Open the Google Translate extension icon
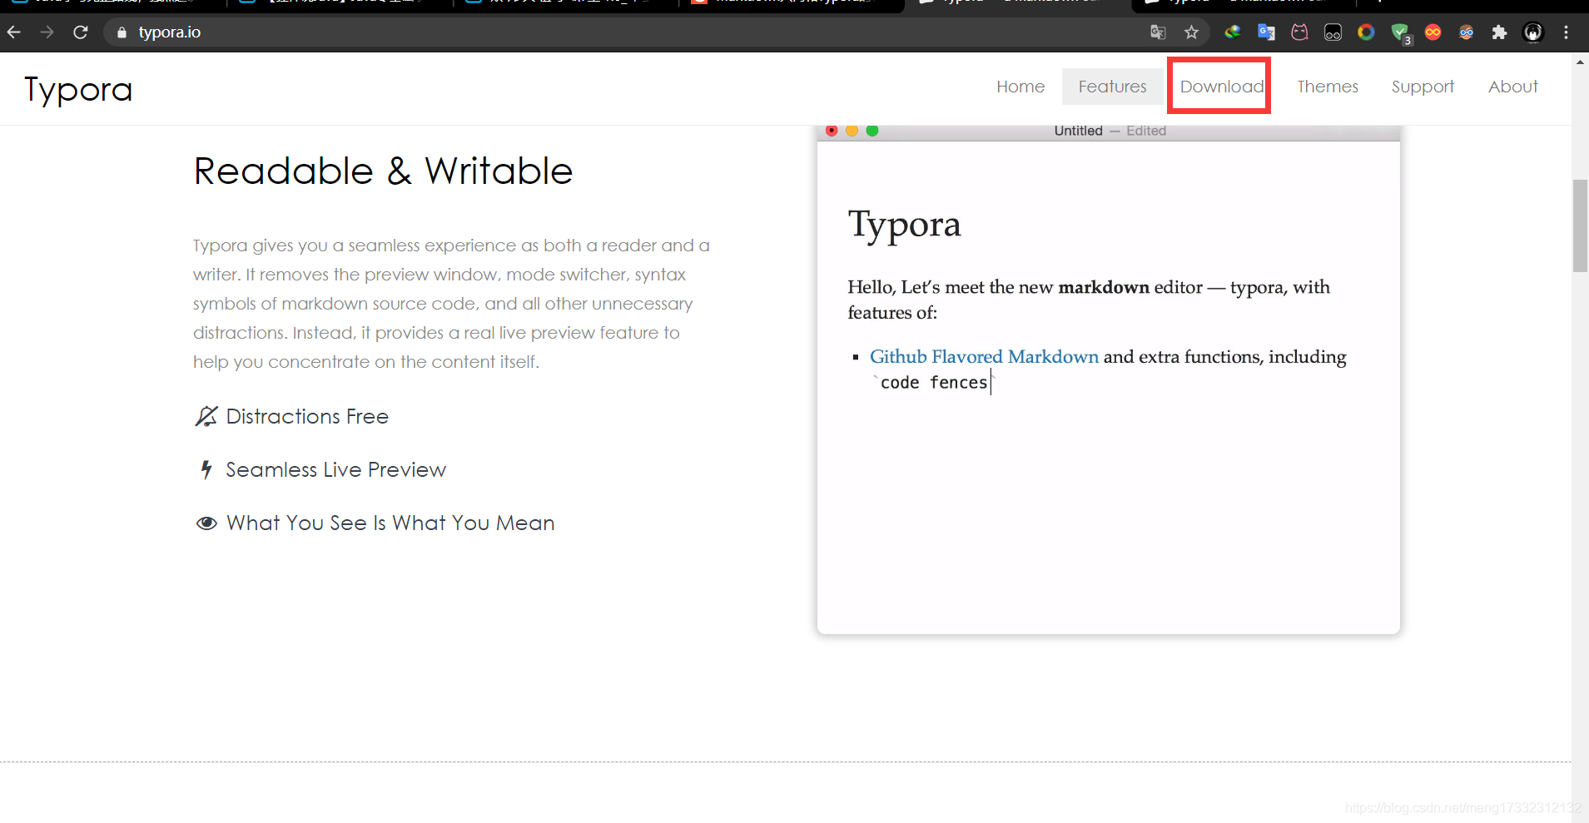The image size is (1589, 823). (x=1266, y=32)
